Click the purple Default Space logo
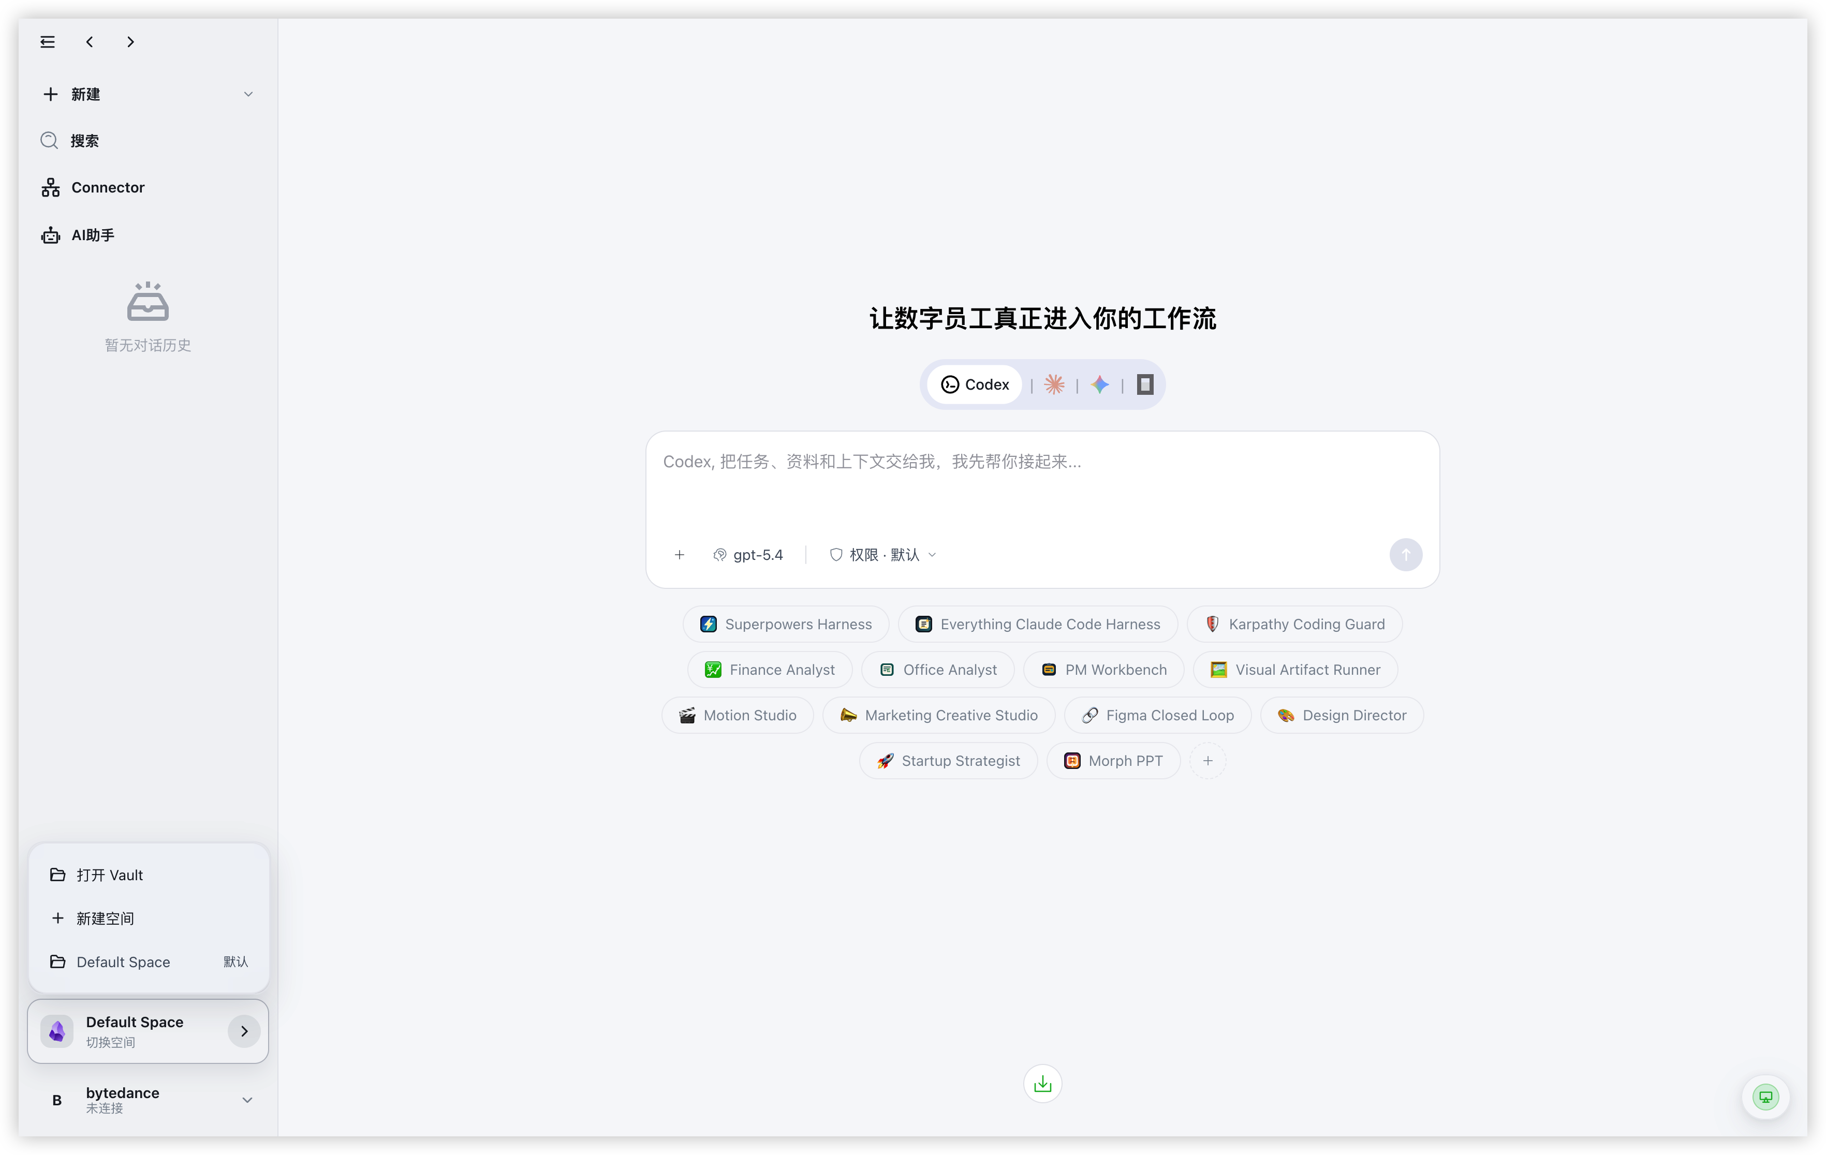1826x1155 pixels. (57, 1031)
